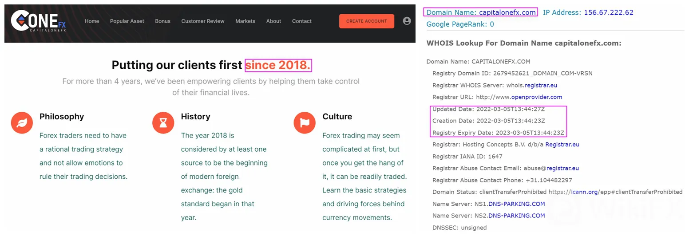
Task: Click the Registrar Abuse Contact Phone line
Action: tap(502, 180)
